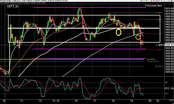
Task: Click the "STO 24" stochastic indicator label
Action: [x=169, y=88]
